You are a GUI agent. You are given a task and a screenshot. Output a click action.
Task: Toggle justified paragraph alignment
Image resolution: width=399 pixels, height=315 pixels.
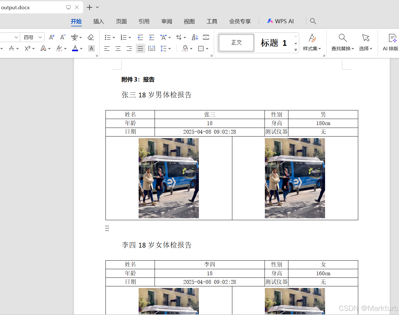click(140, 48)
